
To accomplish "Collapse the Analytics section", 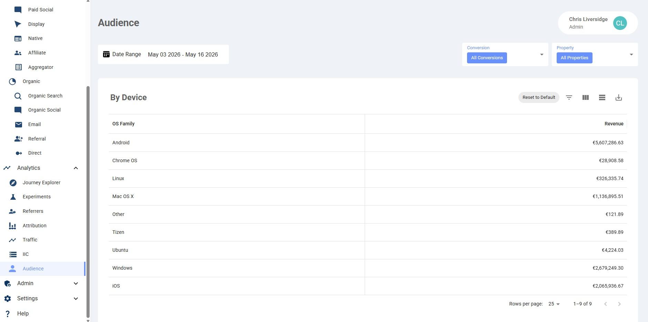I will (x=76, y=168).
